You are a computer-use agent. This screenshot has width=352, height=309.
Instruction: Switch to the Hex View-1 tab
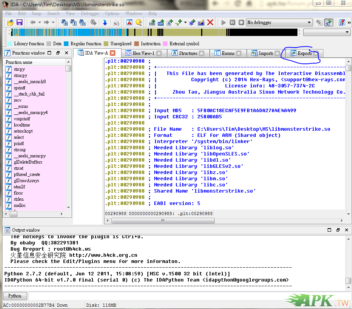tap(143, 53)
